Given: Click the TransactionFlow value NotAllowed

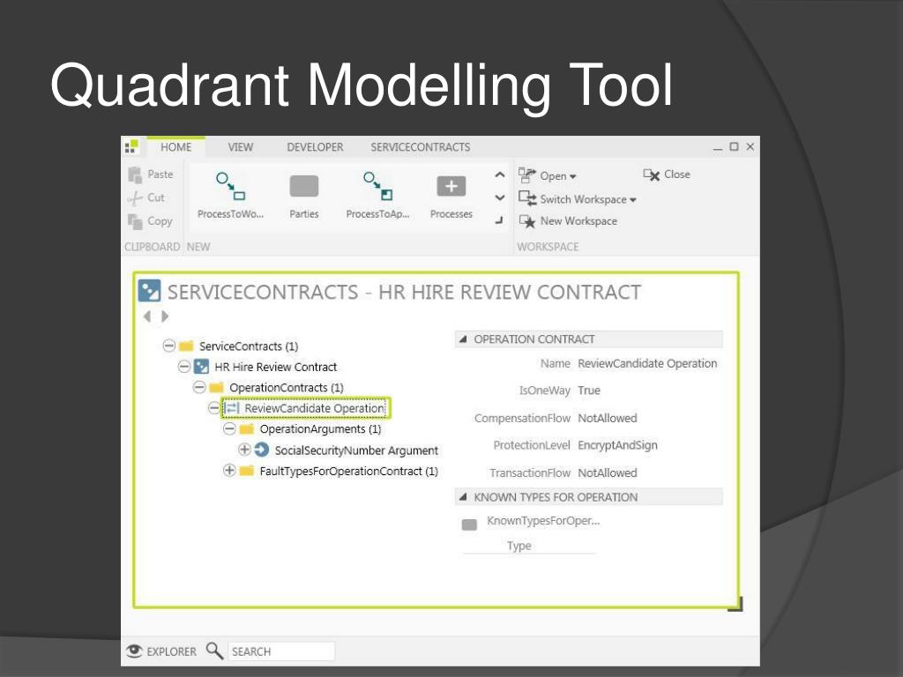Looking at the screenshot, I should coord(608,472).
